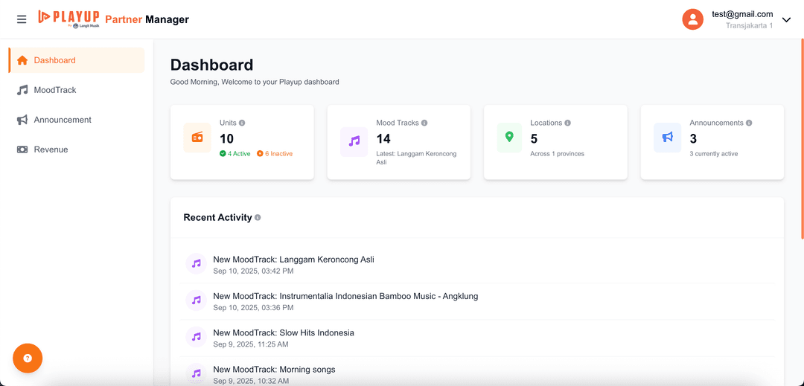This screenshot has width=804, height=386.
Task: Click the Slow Hits Indonesia activity icon
Action: [x=196, y=338]
